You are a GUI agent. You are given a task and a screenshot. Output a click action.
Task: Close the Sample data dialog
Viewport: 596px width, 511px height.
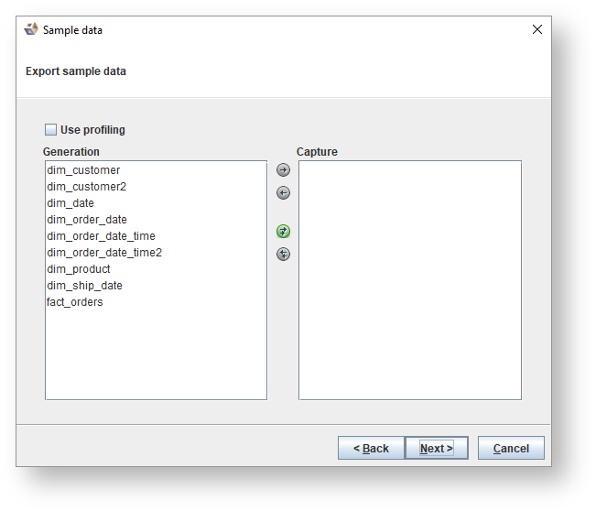pos(537,29)
